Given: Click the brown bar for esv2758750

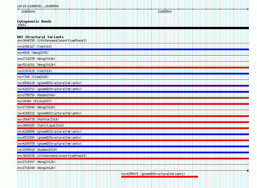Looking at the screenshot, I should pos(133,98).
